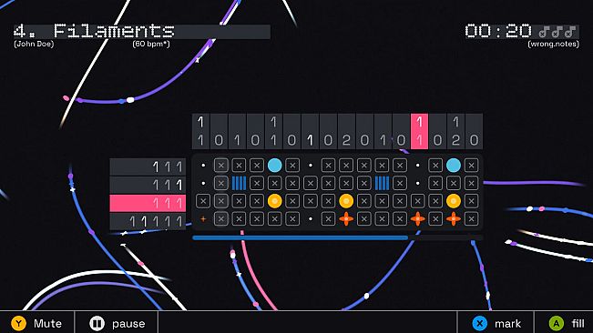Click the white pause icon

click(97, 323)
